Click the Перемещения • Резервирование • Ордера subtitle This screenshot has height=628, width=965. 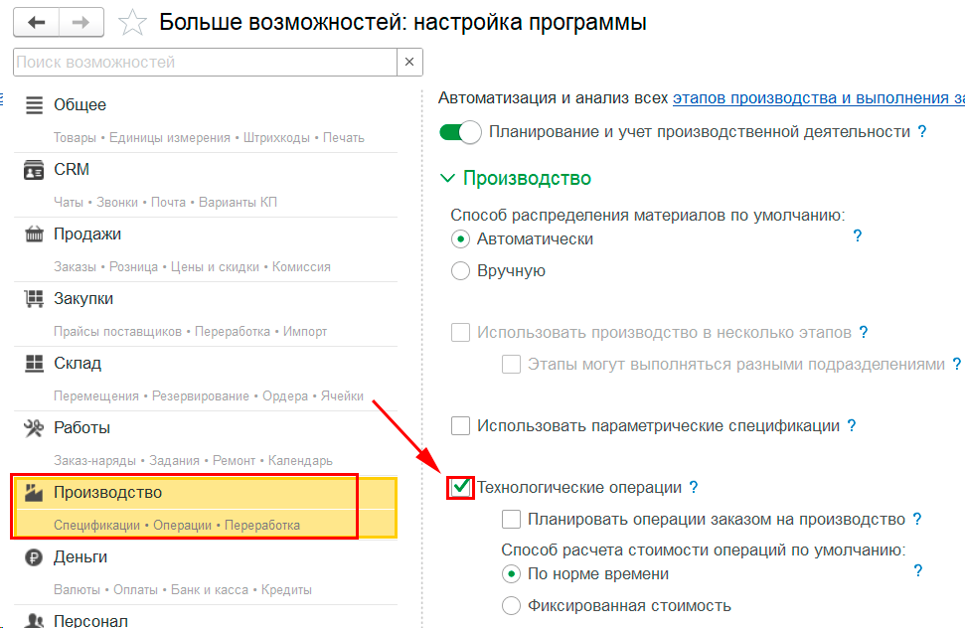pos(209,396)
